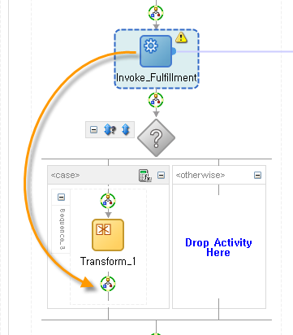The height and width of the screenshot is (335, 293).
Task: Click the drop point below Invoke_Fulfillment
Action: (x=156, y=100)
